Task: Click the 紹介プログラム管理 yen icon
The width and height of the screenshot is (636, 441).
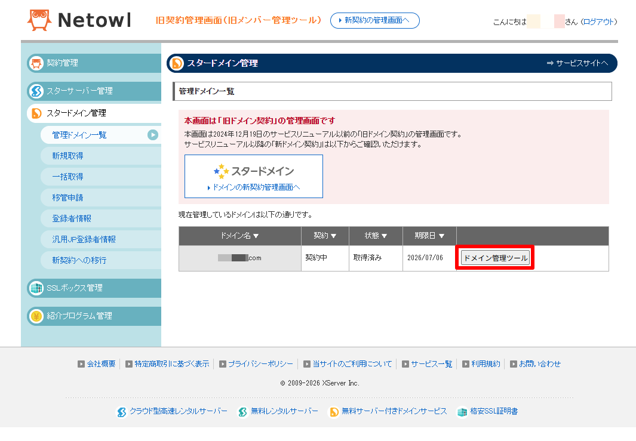Action: pyautogui.click(x=36, y=316)
